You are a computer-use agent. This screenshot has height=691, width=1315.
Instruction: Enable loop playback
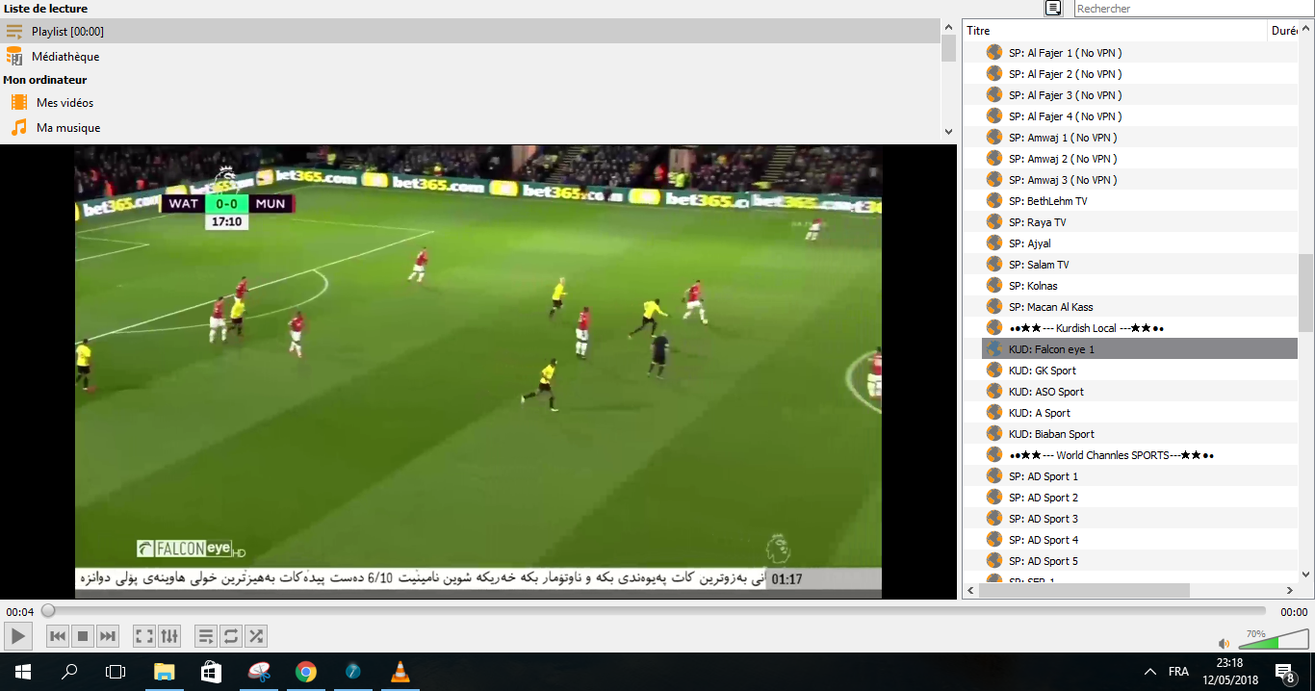(x=231, y=635)
